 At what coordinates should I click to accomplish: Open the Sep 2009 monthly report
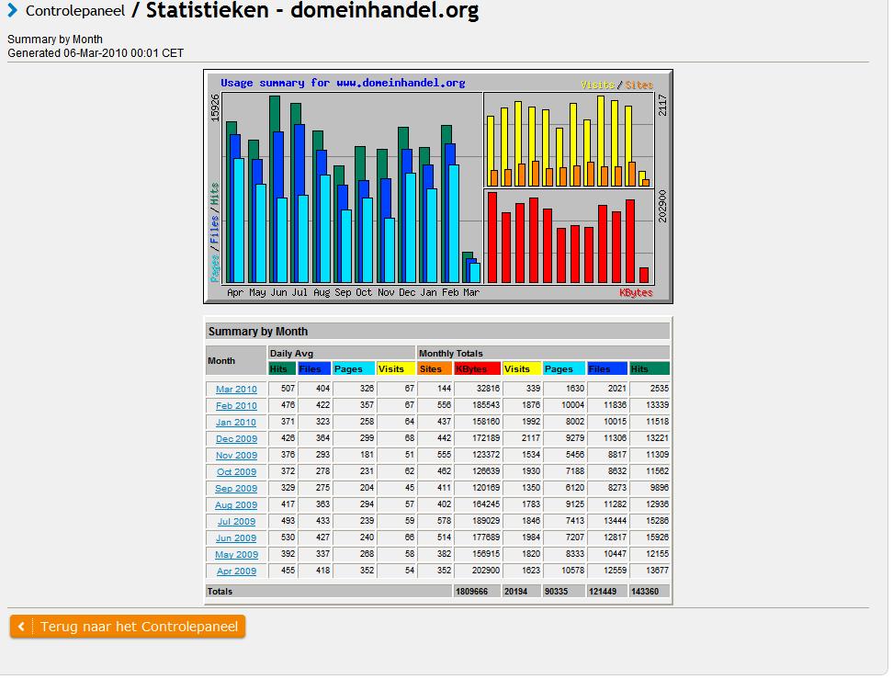(x=236, y=488)
